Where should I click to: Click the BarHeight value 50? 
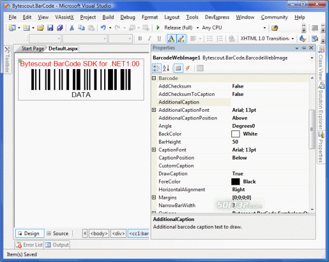(x=235, y=142)
